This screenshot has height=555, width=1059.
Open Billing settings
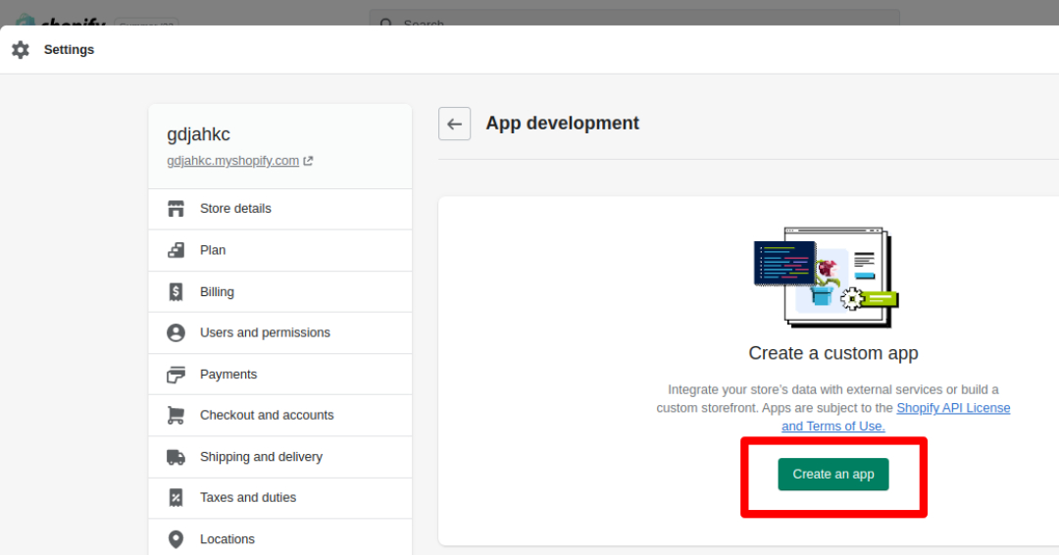(280, 291)
